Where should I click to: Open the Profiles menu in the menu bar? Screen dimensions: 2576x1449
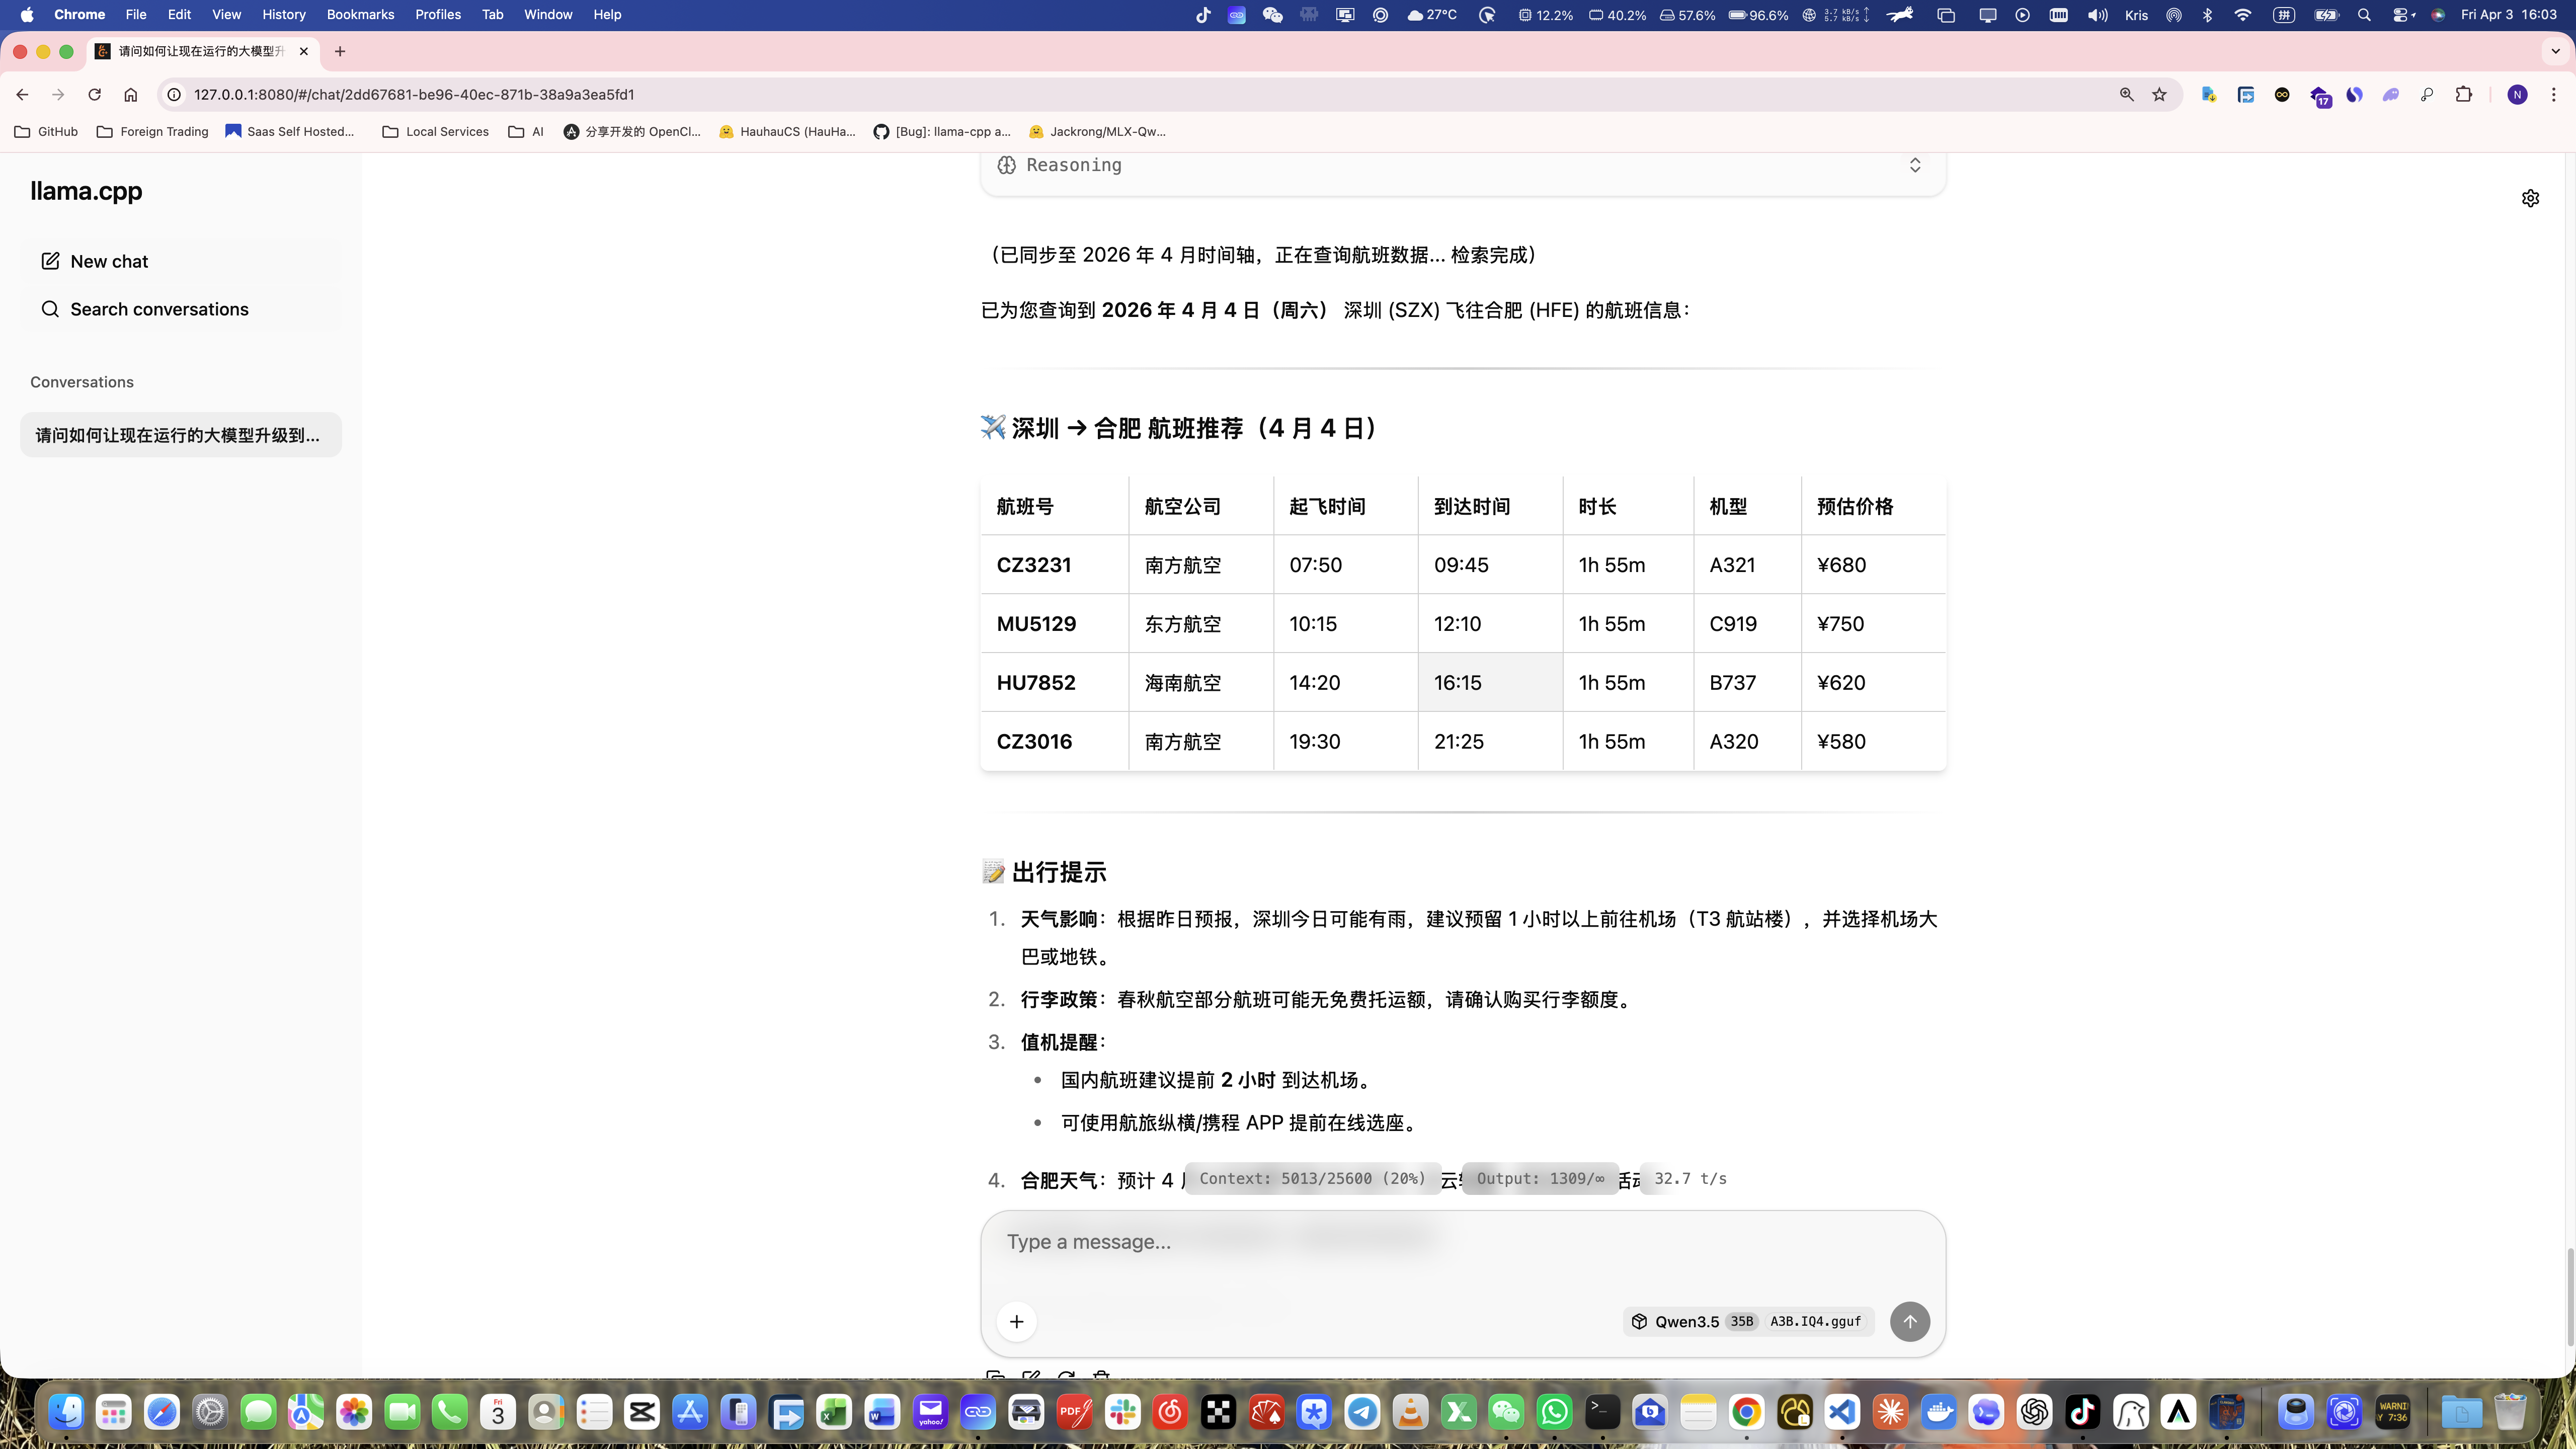(x=437, y=14)
